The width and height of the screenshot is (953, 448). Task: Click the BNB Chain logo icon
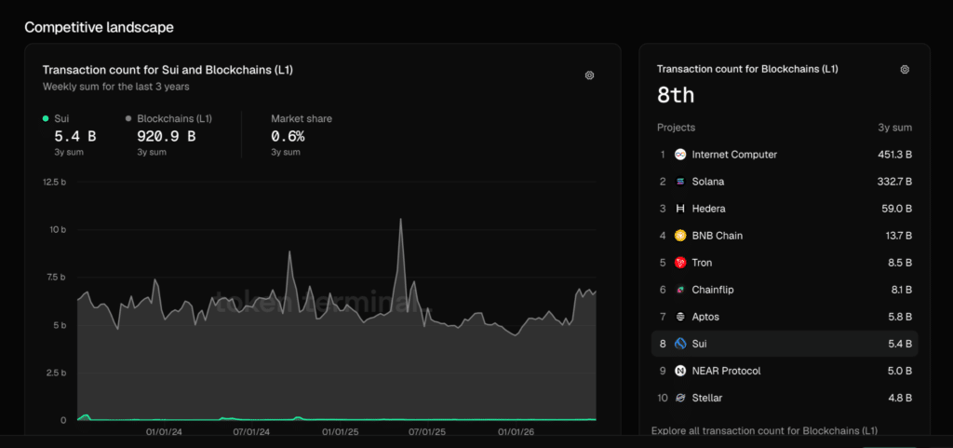(680, 236)
